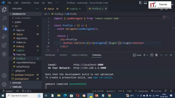Open the File menu
The image size is (175, 98).
9,3
